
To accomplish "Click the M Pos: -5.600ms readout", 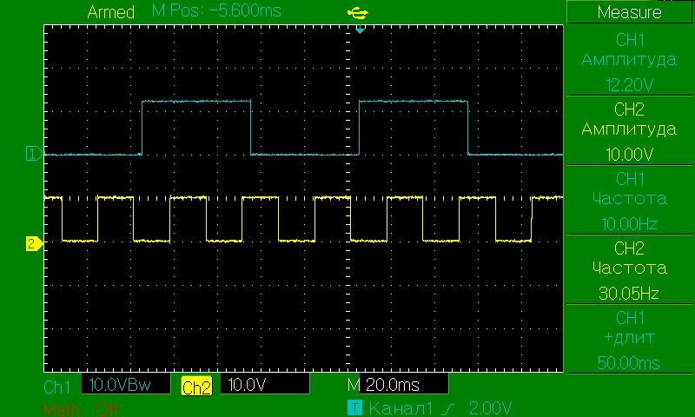I will click(x=216, y=10).
